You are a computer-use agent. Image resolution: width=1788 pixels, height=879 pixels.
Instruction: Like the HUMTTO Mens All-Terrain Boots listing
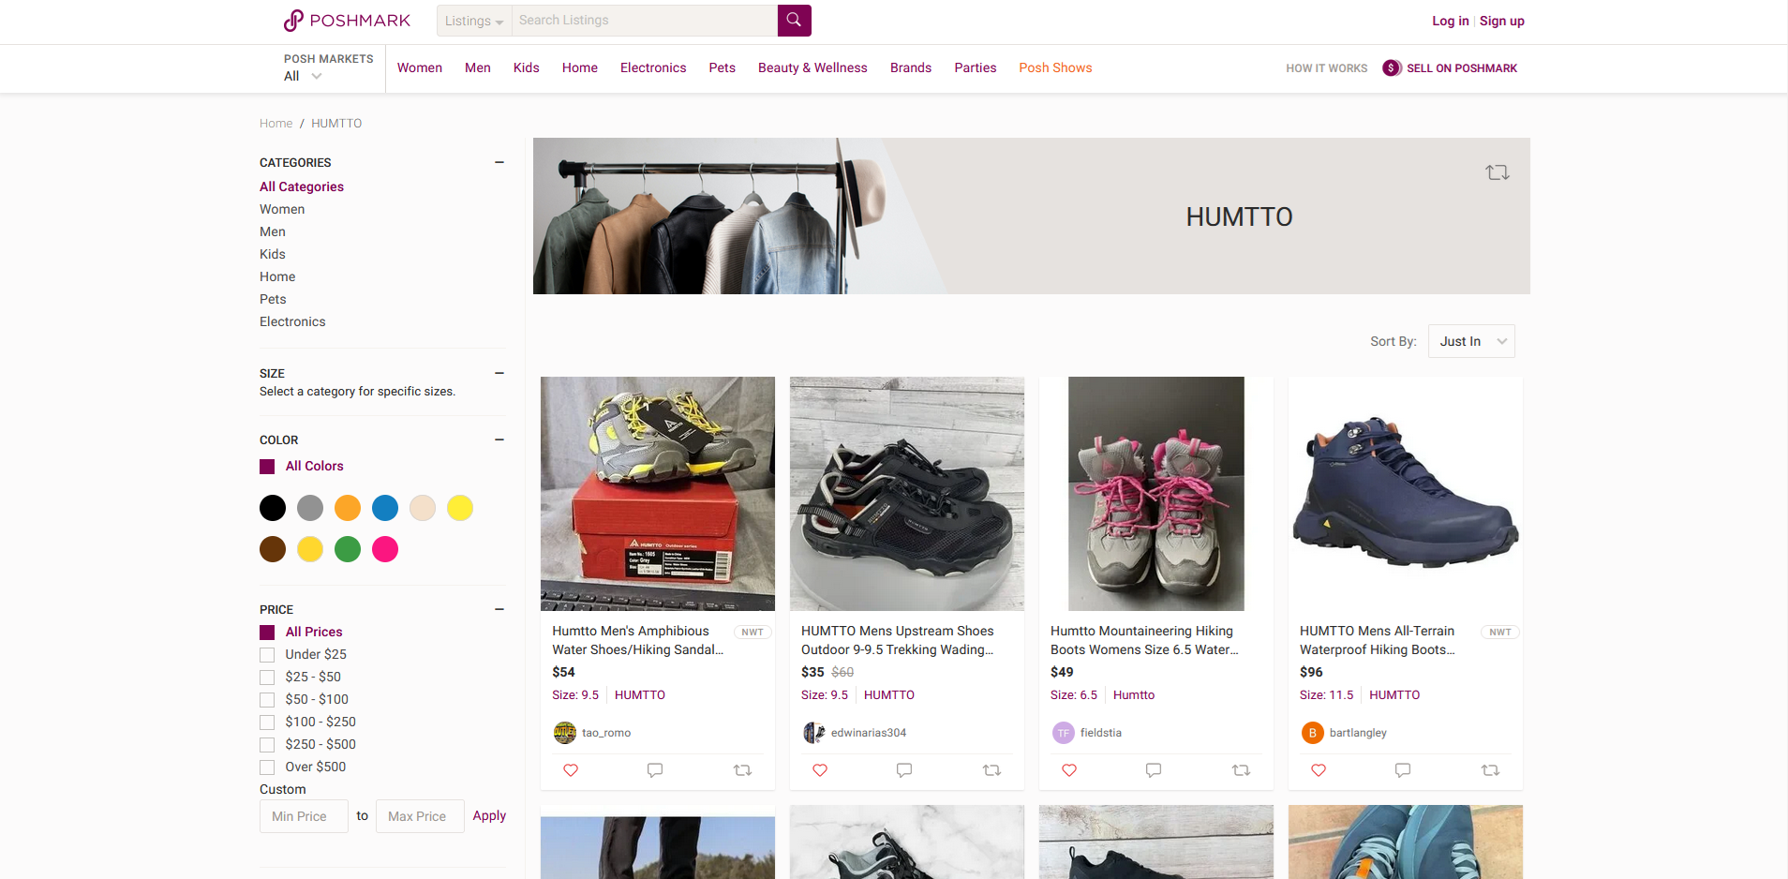pyautogui.click(x=1319, y=770)
